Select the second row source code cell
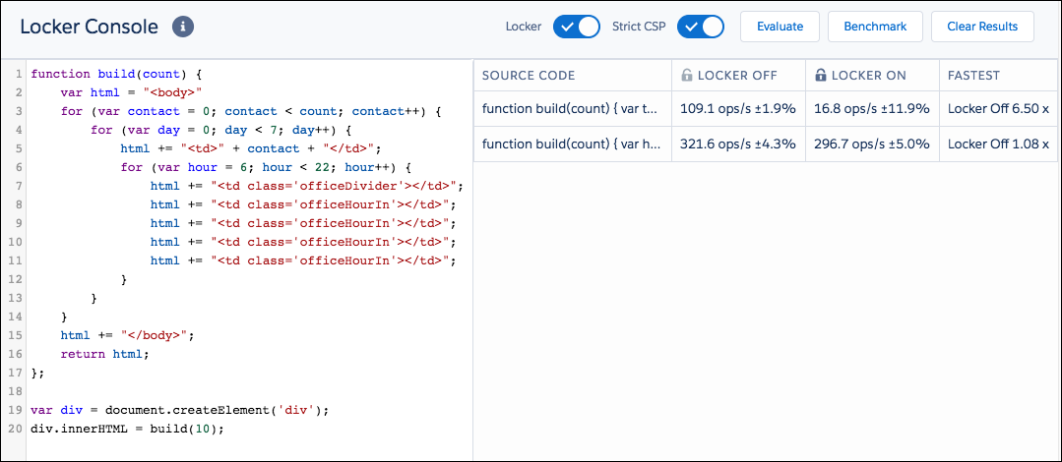 (572, 144)
